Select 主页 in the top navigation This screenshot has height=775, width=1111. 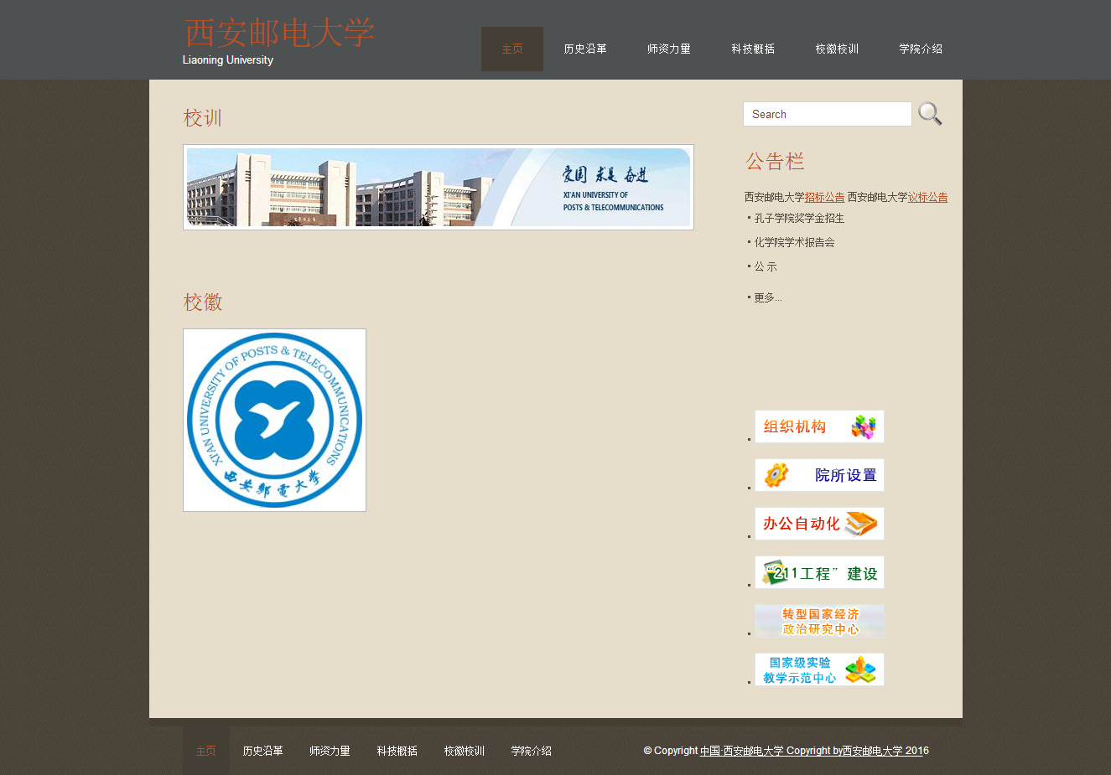[512, 49]
